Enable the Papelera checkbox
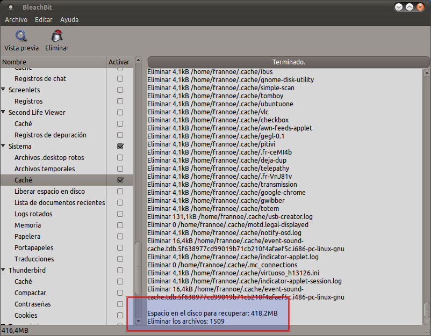This screenshot has height=336, width=431. 120,237
